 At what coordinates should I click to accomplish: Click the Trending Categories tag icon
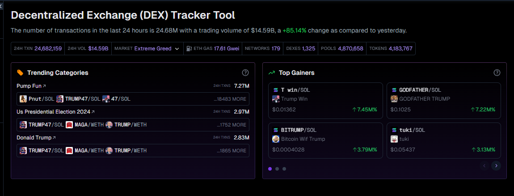20,73
